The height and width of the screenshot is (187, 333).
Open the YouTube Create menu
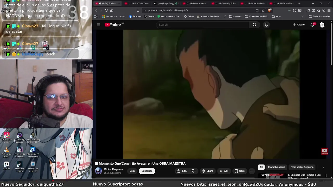point(298,25)
